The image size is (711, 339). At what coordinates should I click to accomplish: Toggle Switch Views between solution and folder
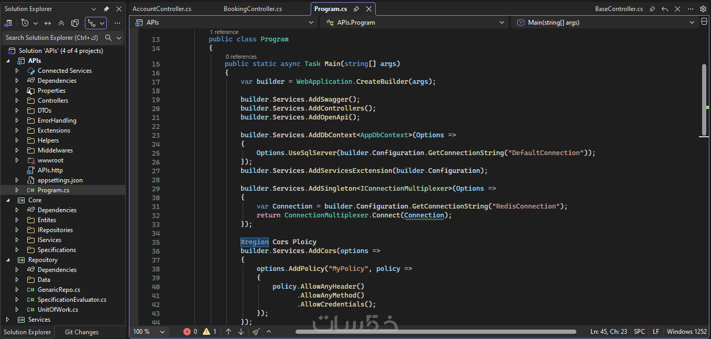tap(8, 23)
